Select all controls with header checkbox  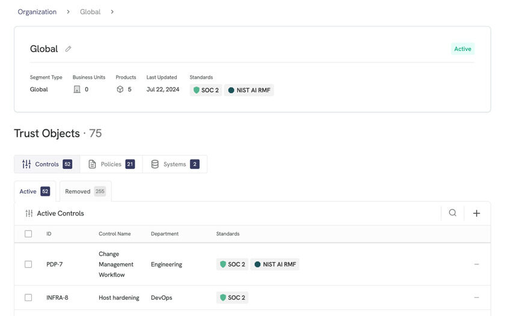click(x=28, y=234)
